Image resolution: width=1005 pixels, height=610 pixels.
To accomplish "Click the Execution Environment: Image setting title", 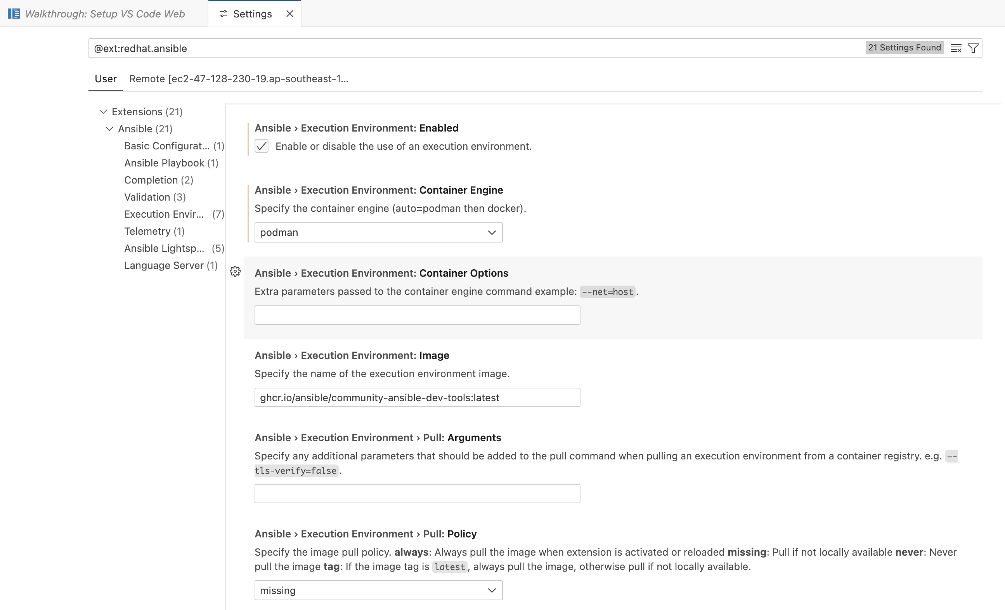I will (x=352, y=355).
